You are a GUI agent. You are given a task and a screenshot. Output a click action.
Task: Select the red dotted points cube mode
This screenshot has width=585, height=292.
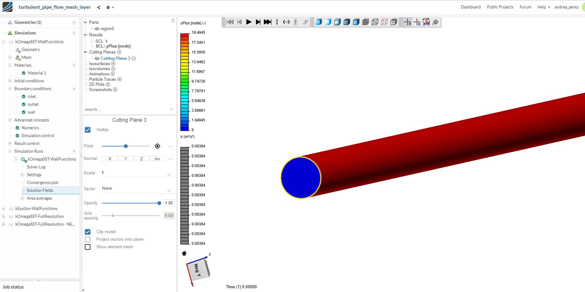(384, 22)
